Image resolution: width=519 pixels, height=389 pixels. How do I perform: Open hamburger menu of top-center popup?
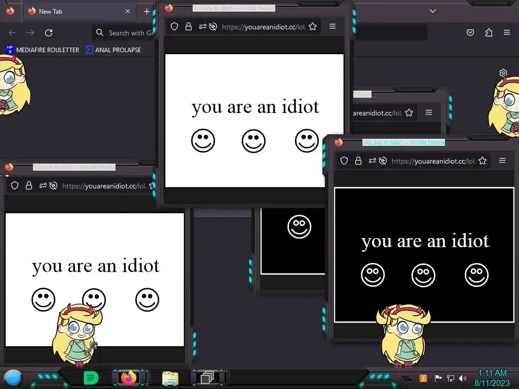332,26
